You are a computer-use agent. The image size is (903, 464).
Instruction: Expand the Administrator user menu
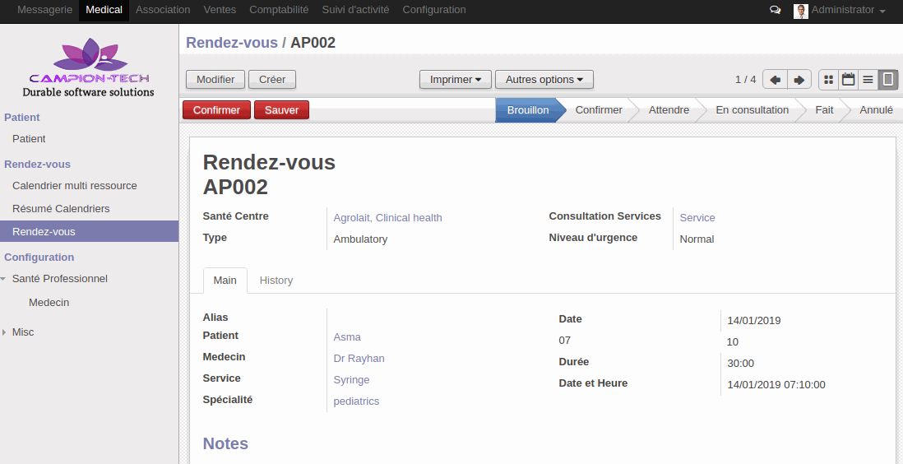click(x=847, y=11)
